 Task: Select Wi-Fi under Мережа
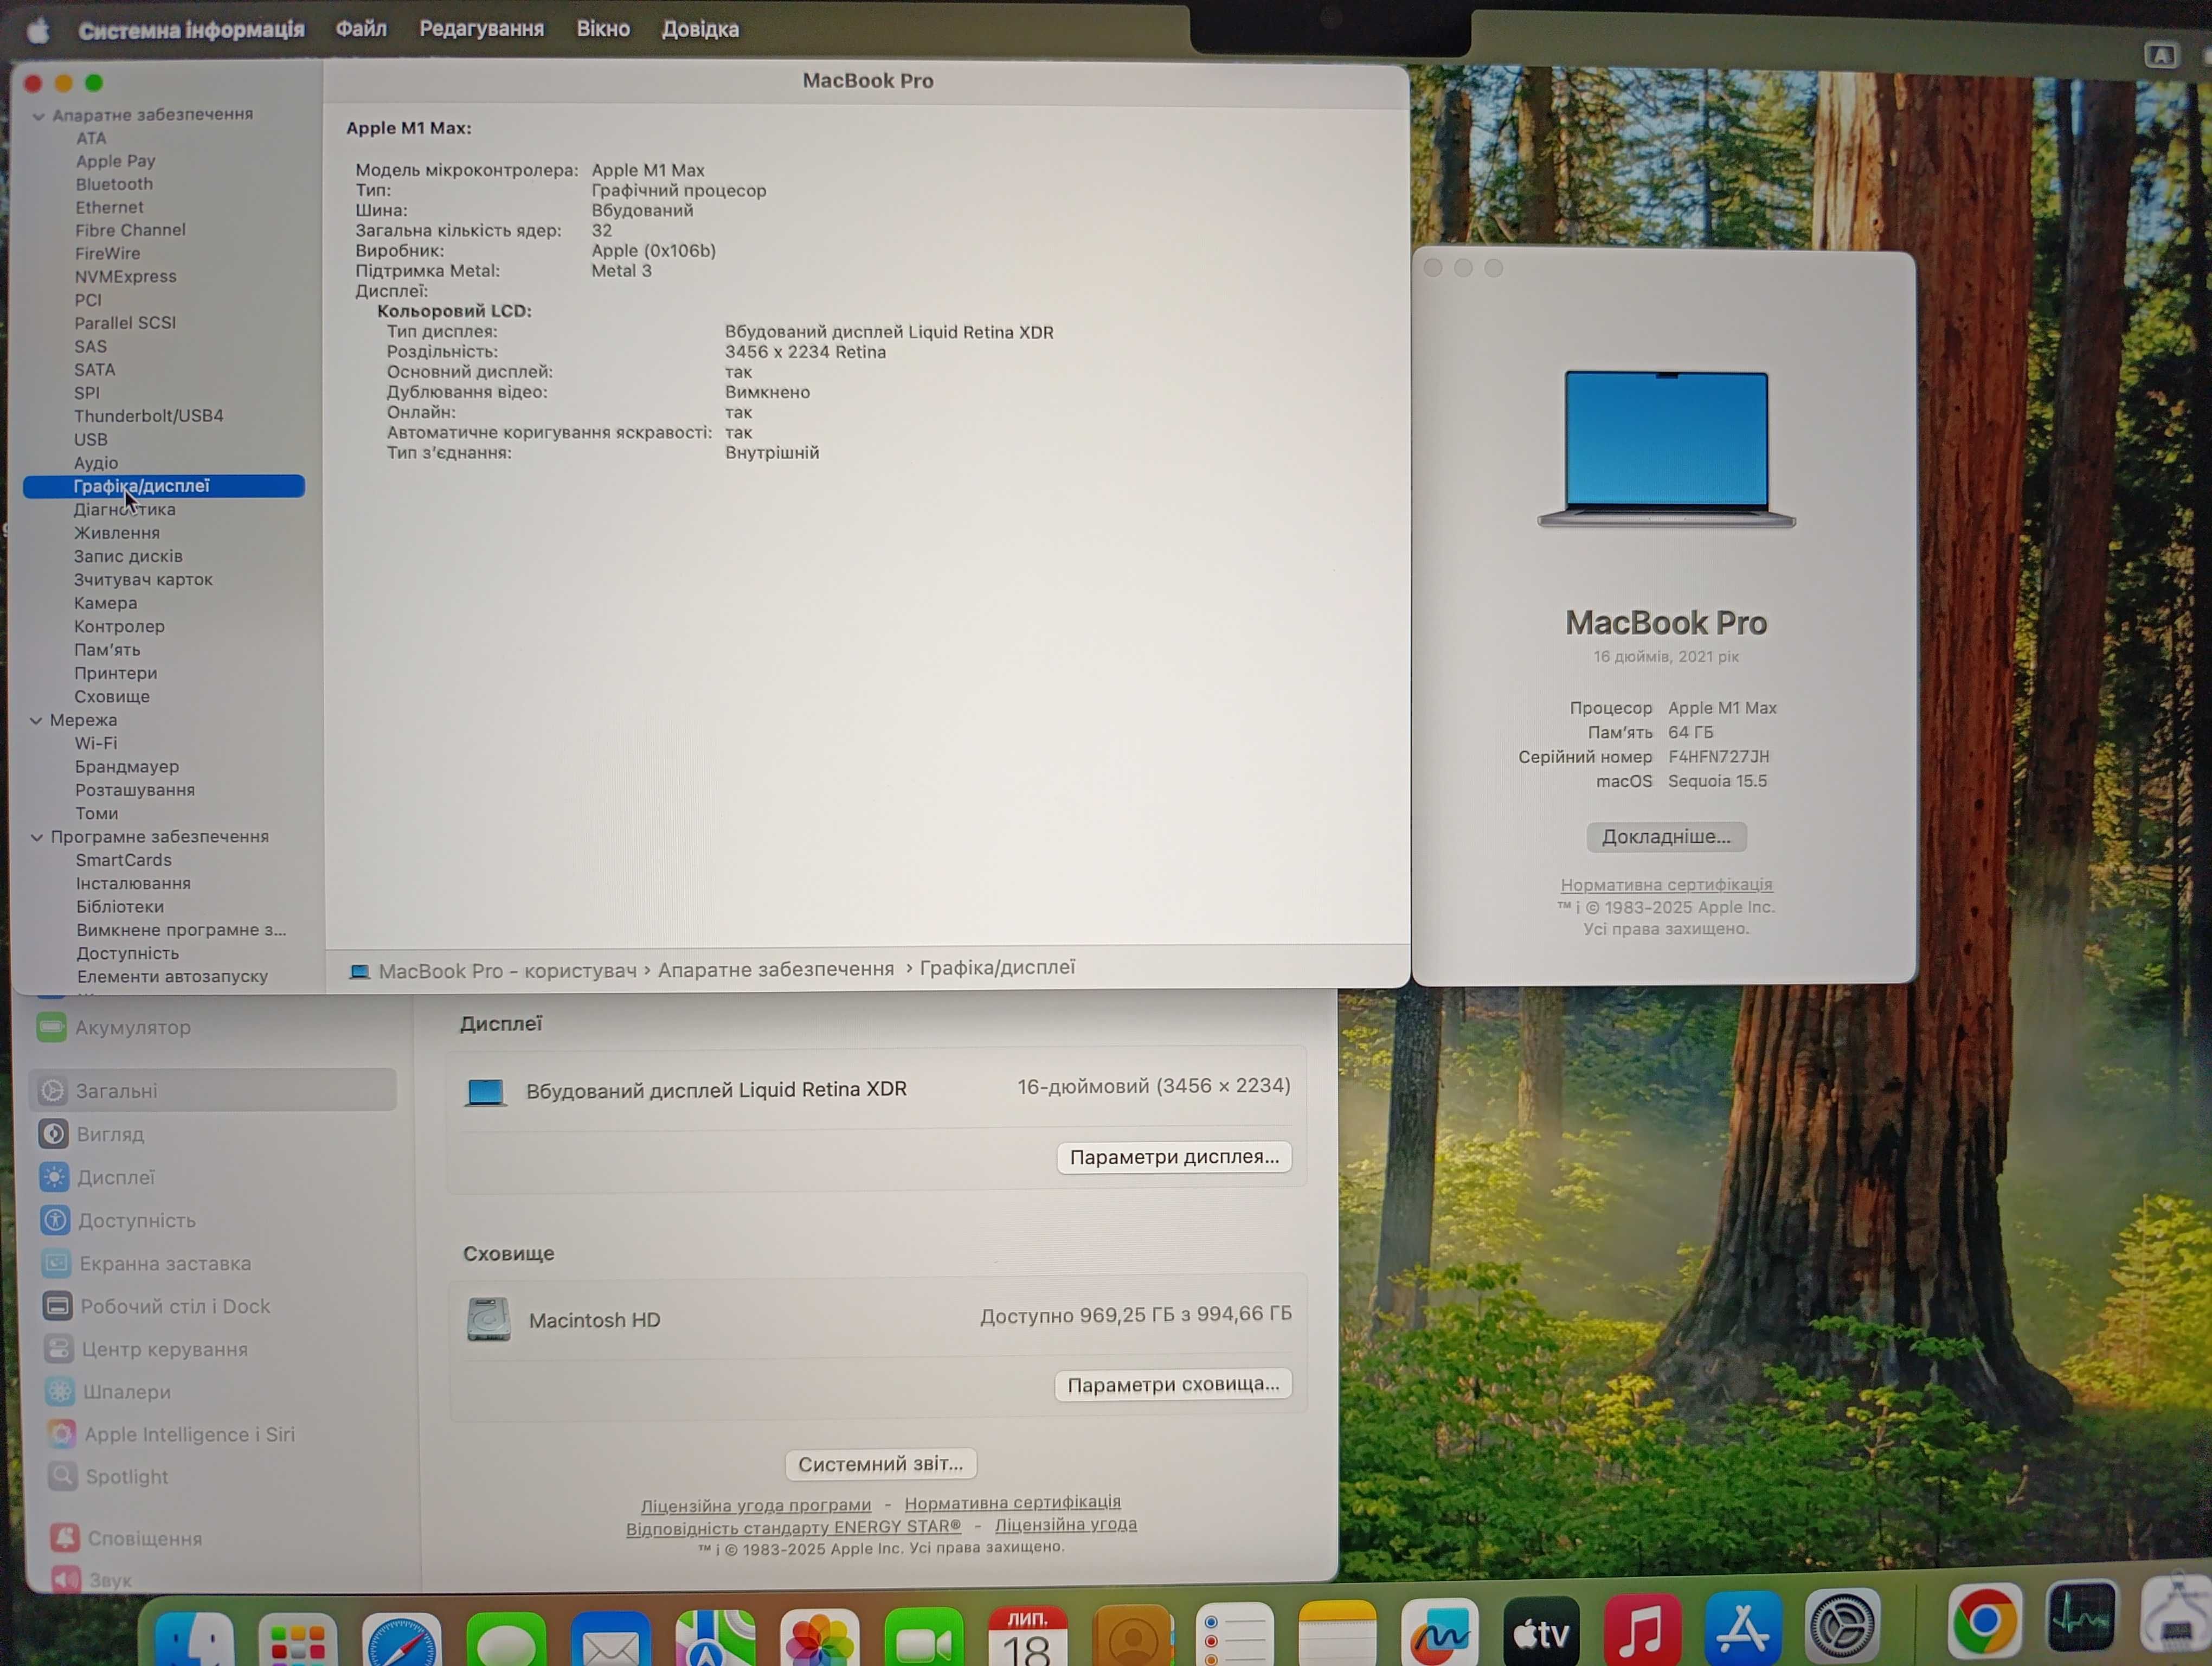pyautogui.click(x=96, y=743)
